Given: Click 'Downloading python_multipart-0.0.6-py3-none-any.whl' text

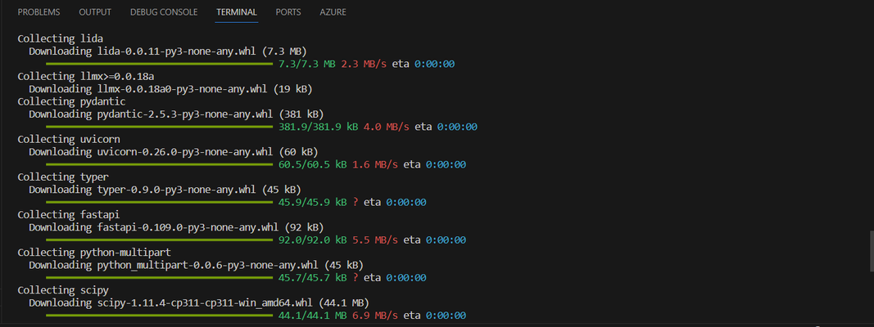Looking at the screenshot, I should click(x=174, y=265).
